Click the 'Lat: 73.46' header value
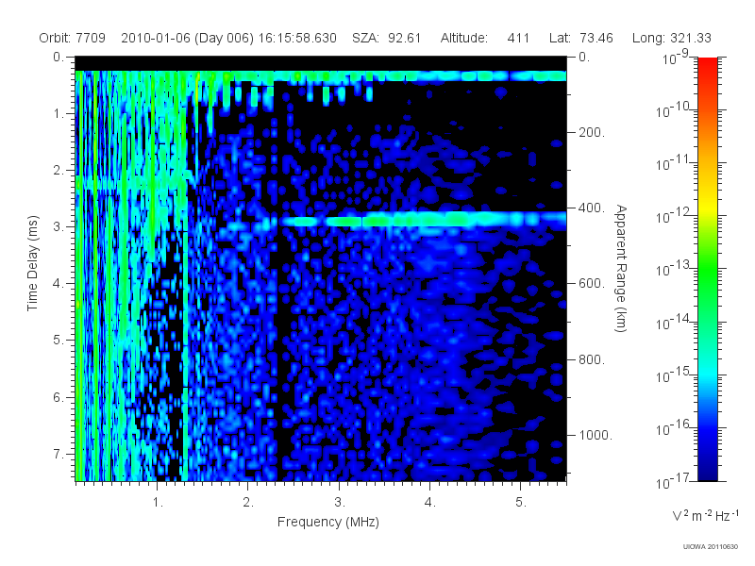Image resolution: width=755 pixels, height=566 pixels. [x=581, y=38]
